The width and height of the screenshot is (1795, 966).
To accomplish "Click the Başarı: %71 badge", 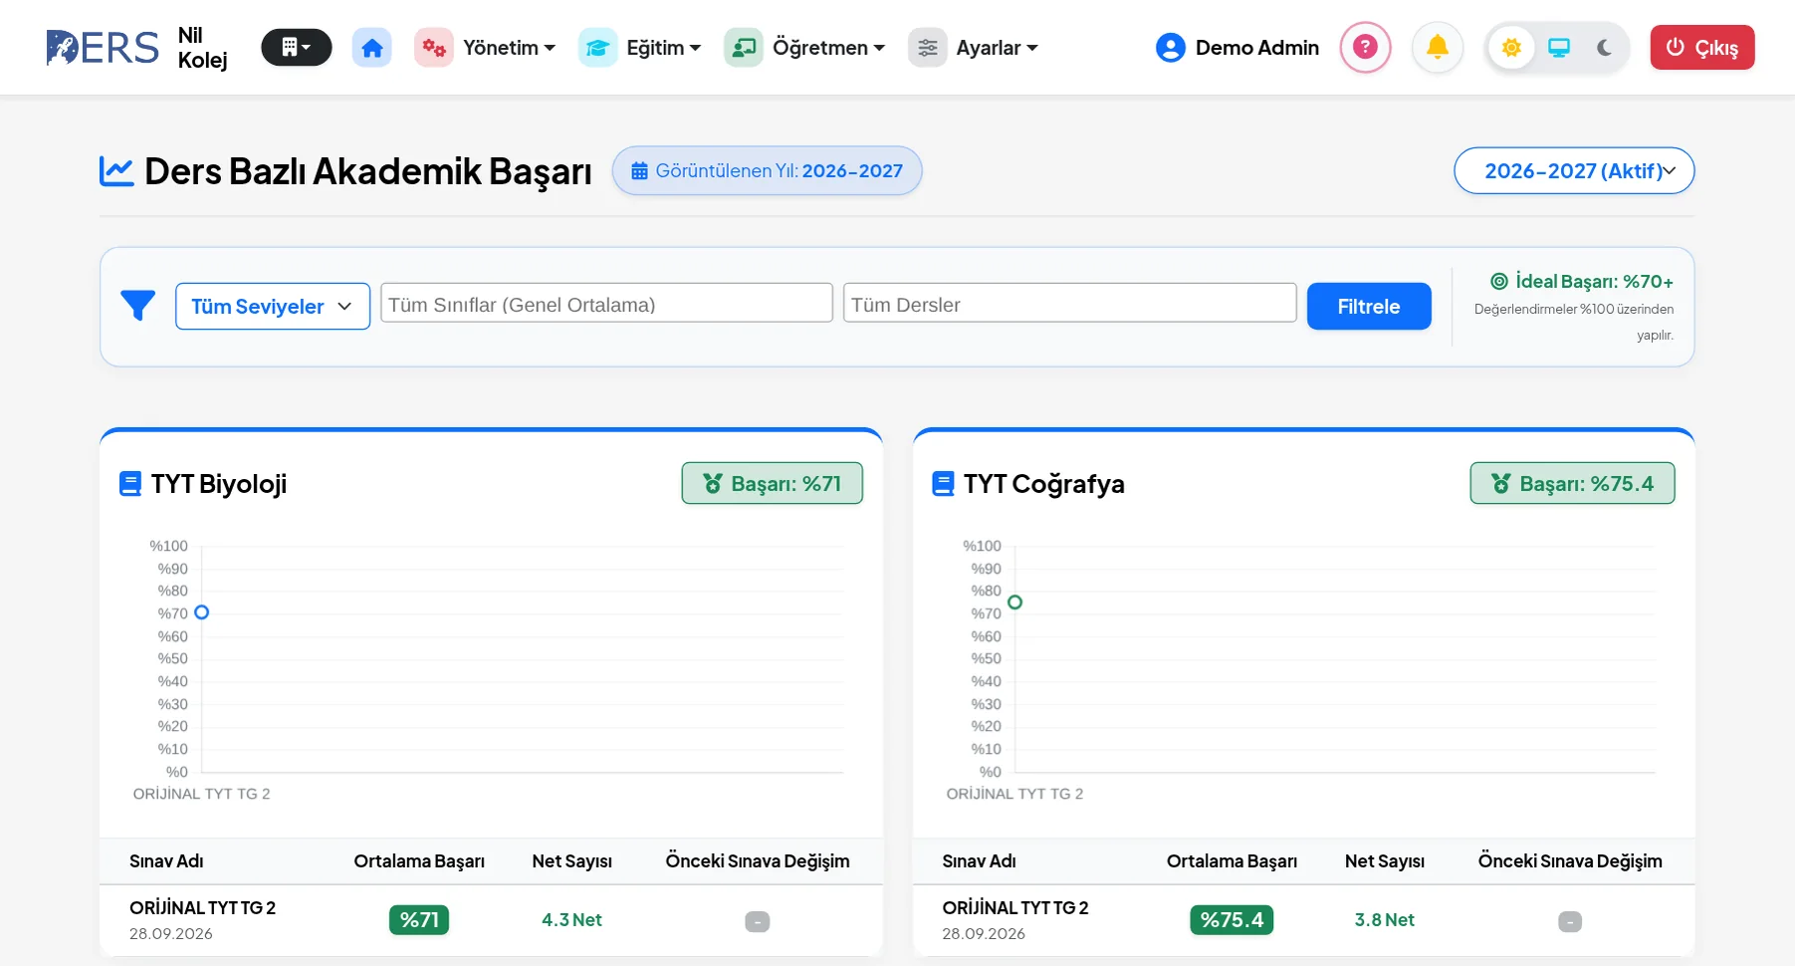I will click(x=773, y=484).
